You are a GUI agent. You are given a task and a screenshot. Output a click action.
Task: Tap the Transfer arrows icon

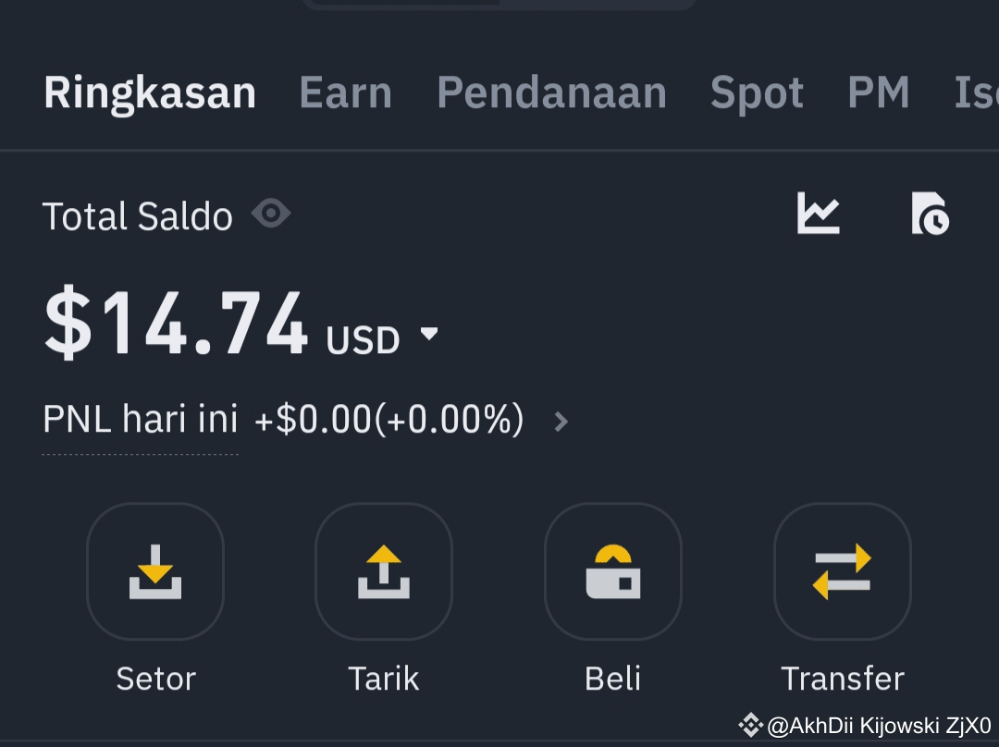(x=843, y=571)
